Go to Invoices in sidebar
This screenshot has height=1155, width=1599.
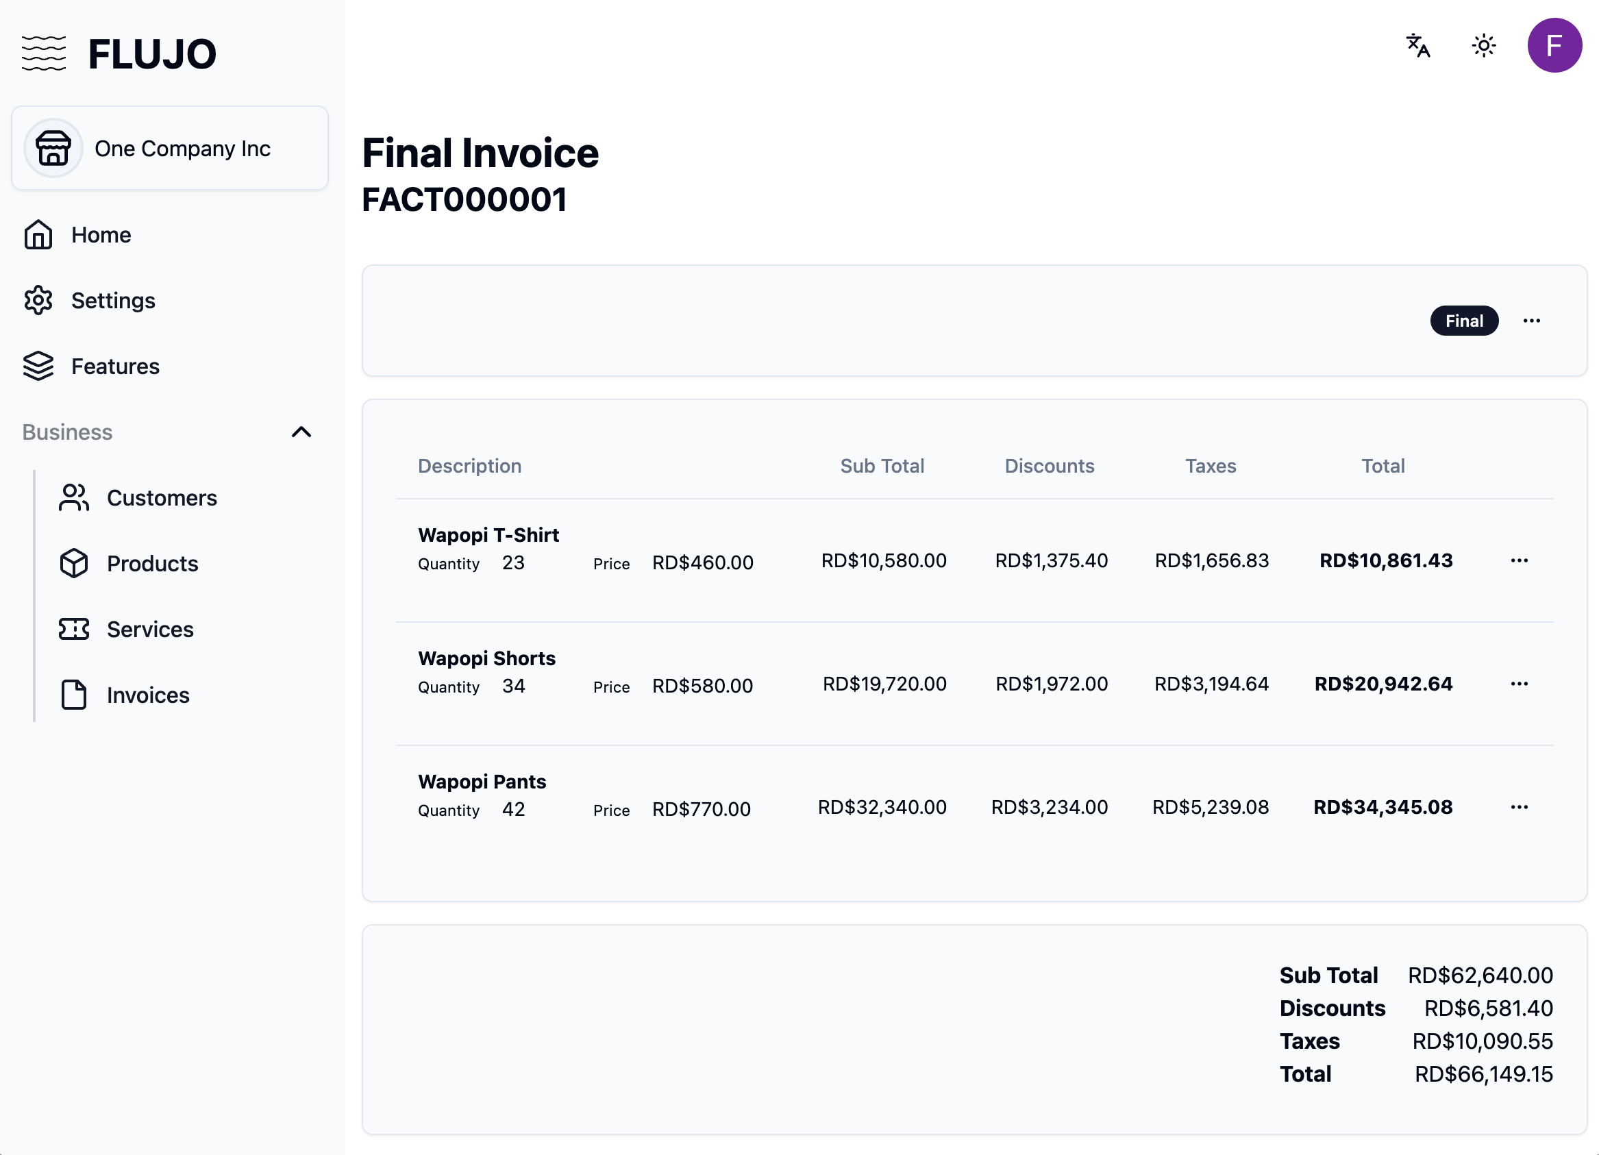pyautogui.click(x=147, y=695)
